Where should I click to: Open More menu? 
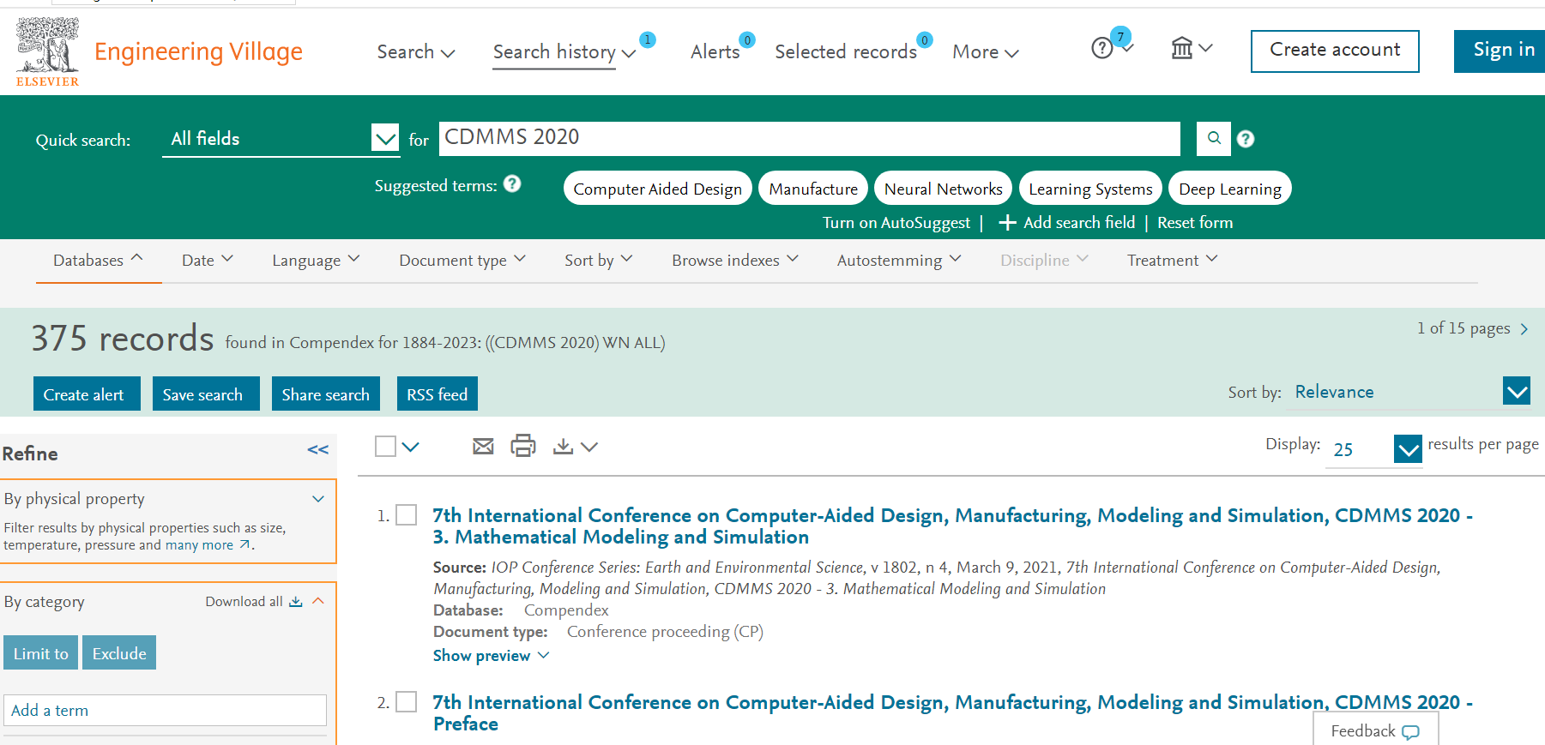pyautogui.click(x=986, y=51)
